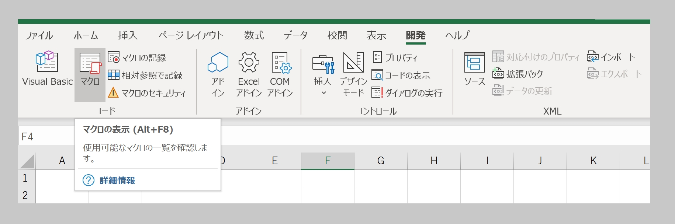The width and height of the screenshot is (675, 224).
Task: Click コードの表示 (View Code)
Action: click(x=401, y=75)
